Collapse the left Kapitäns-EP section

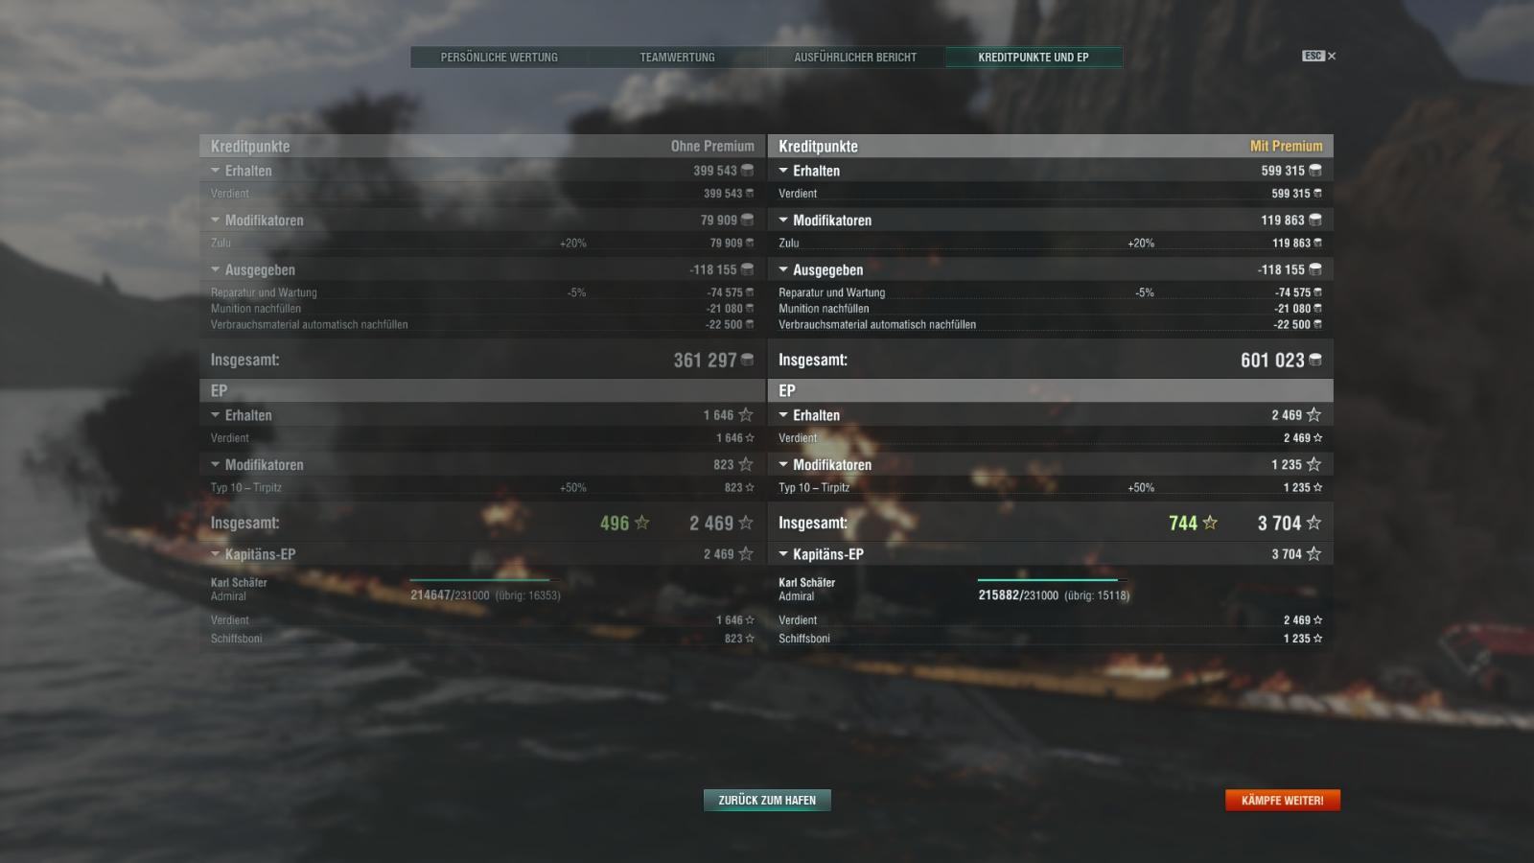pyautogui.click(x=215, y=554)
